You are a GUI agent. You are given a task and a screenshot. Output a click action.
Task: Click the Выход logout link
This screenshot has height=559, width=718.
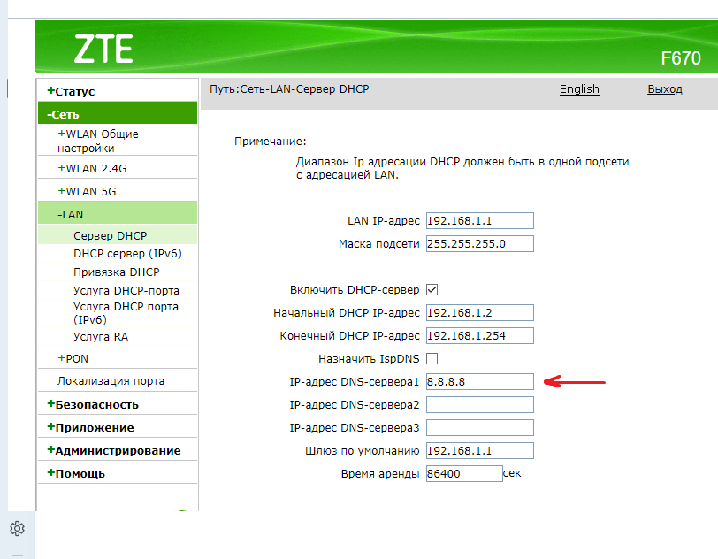click(664, 89)
